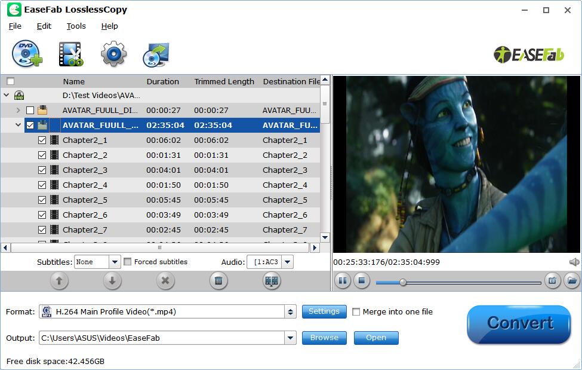This screenshot has height=370, width=582.
Task: Open the Tools menu
Action: pyautogui.click(x=76, y=26)
